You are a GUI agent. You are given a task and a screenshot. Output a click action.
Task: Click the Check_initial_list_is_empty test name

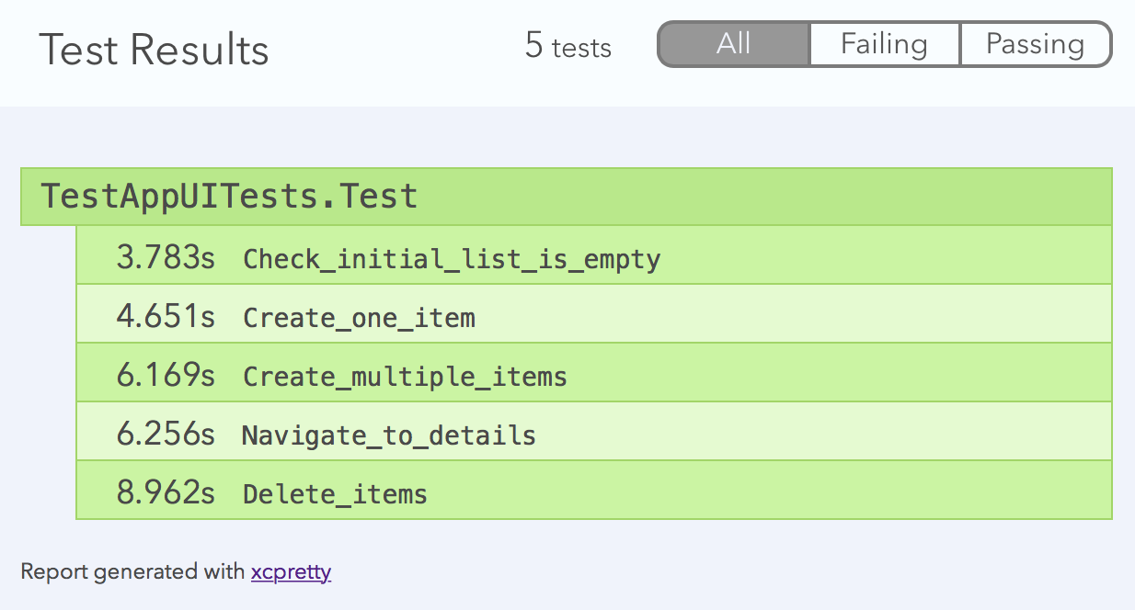pos(452,259)
